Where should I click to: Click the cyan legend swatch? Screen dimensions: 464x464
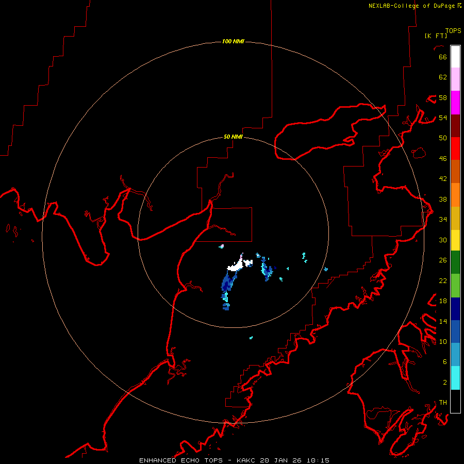[455, 378]
